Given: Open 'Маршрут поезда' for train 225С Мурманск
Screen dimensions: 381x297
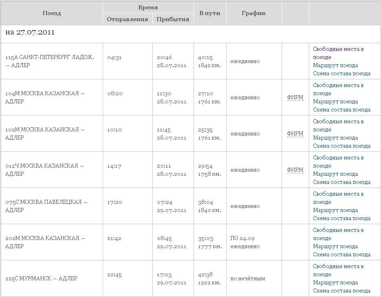Looking at the screenshot, I should tap(335, 283).
